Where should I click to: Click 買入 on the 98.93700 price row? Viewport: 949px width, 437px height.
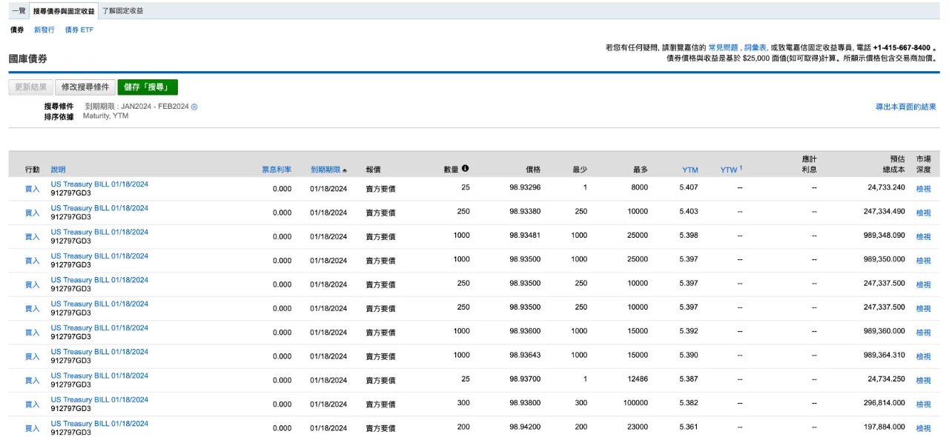tap(32, 381)
